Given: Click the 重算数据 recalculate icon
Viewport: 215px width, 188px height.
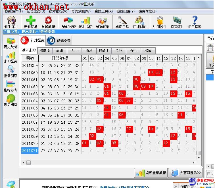Looking at the screenshot, I should point(48,22).
